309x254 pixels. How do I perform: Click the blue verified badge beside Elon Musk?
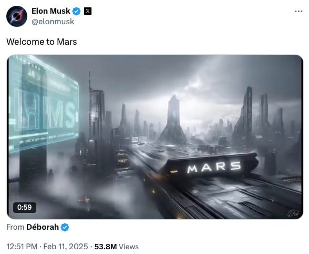click(x=77, y=11)
